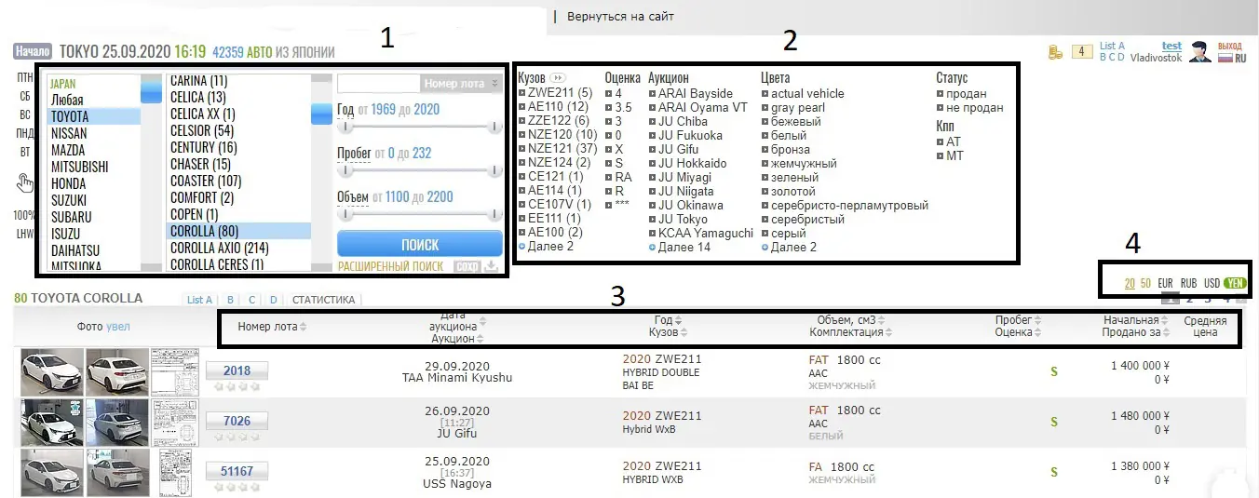Select CELSIOR (54) model

click(202, 130)
